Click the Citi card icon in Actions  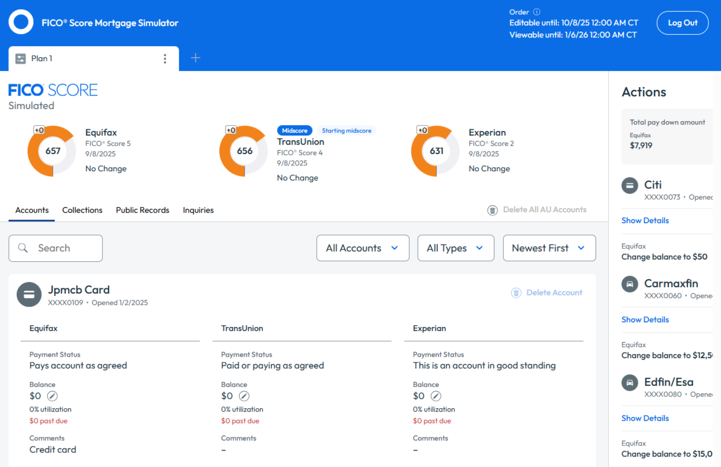[x=630, y=186]
